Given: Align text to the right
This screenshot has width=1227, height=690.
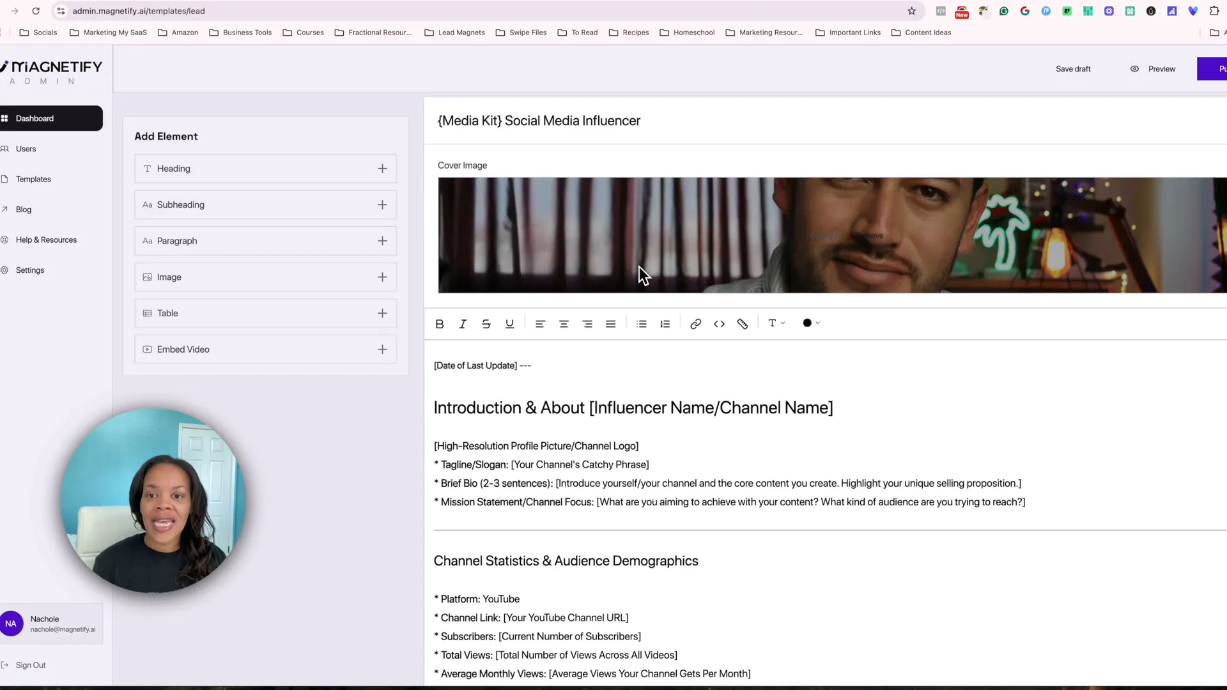Looking at the screenshot, I should click(587, 324).
